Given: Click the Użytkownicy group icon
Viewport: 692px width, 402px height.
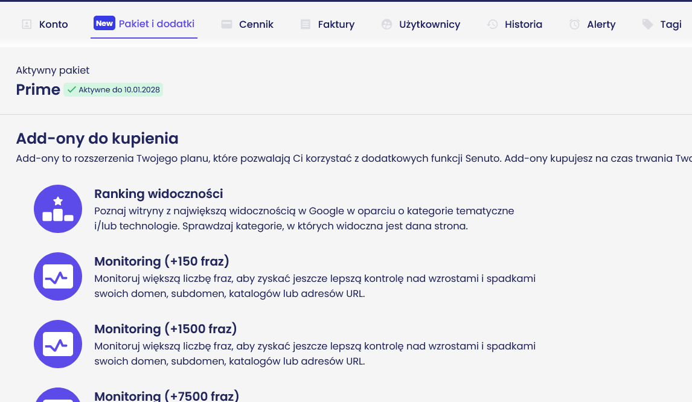Looking at the screenshot, I should pyautogui.click(x=386, y=24).
